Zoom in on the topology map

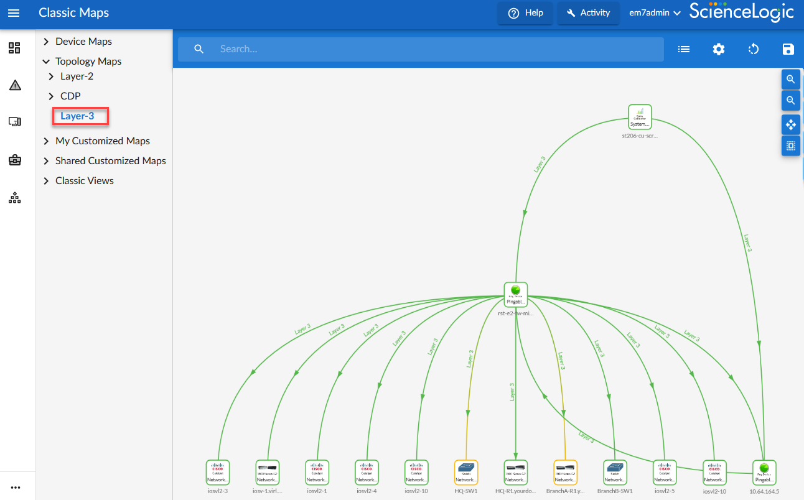click(x=790, y=79)
